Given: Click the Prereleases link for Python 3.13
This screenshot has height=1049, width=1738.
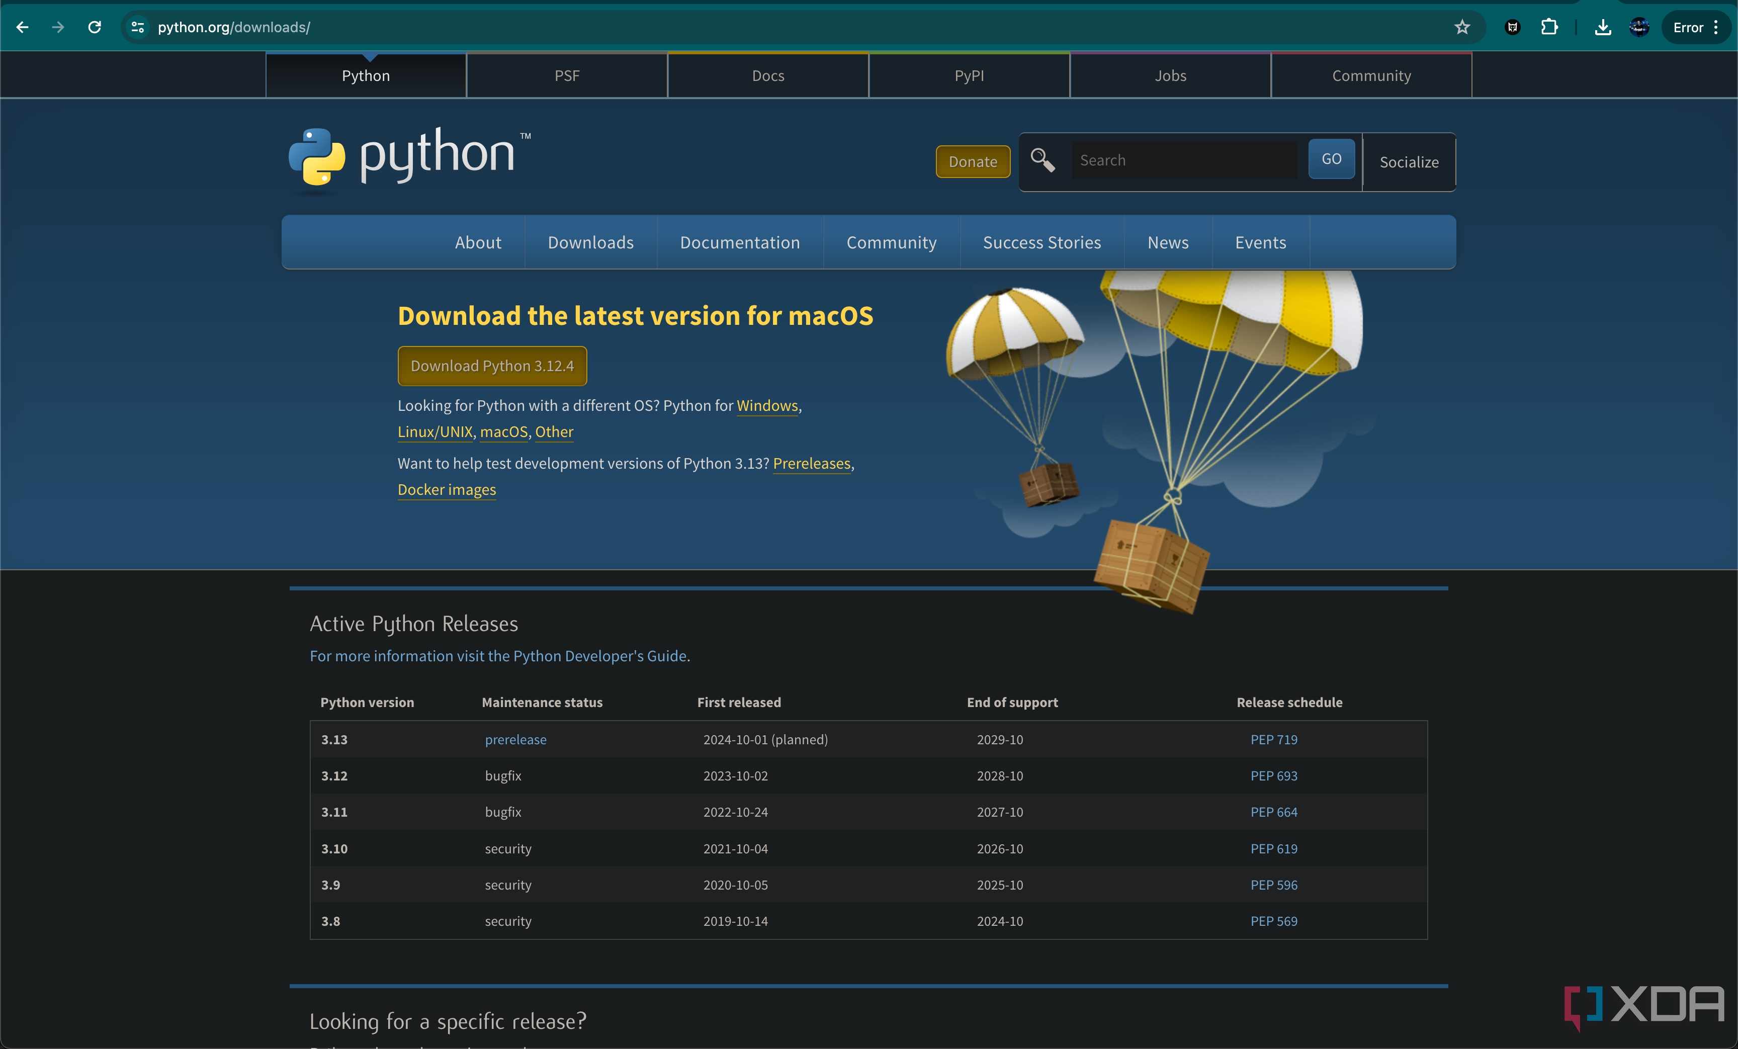Looking at the screenshot, I should 811,463.
